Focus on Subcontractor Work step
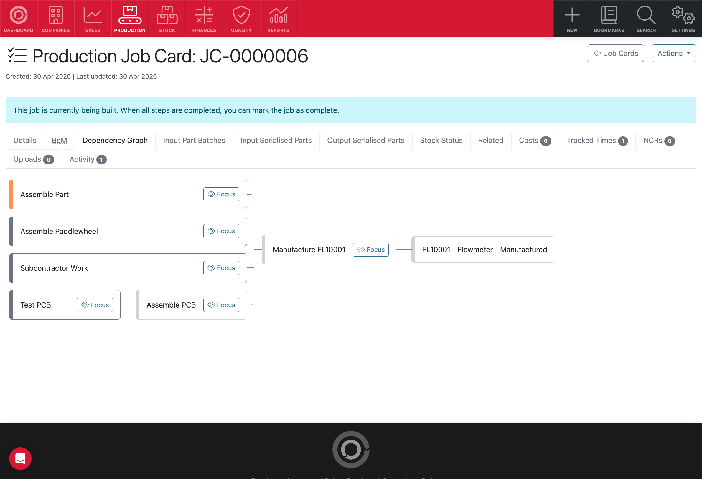Viewport: 702px width, 479px height. click(x=221, y=268)
